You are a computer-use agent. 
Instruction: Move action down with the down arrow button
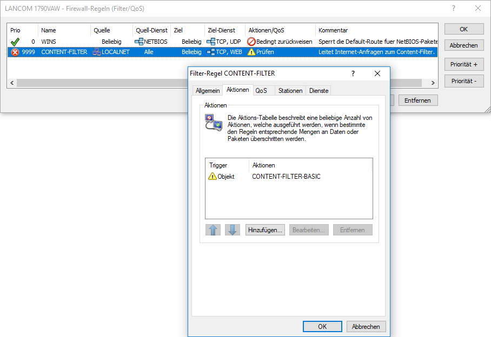(x=233, y=230)
